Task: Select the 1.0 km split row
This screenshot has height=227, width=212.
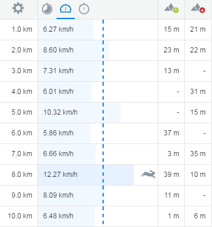Action: tap(105, 29)
